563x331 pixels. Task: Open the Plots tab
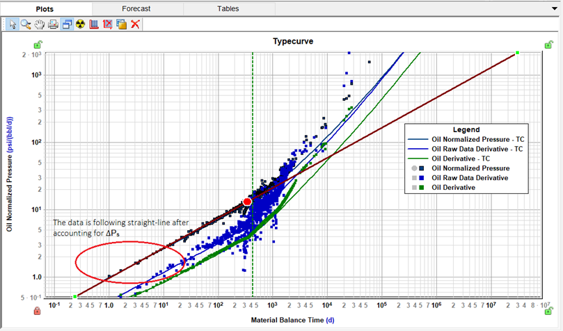coord(45,9)
